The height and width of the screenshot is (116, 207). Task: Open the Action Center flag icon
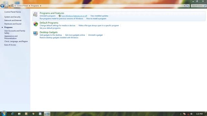pos(184,114)
